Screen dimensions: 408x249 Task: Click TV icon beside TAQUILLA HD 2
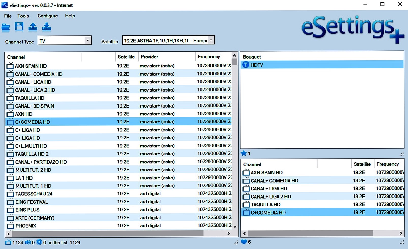click(x=10, y=154)
